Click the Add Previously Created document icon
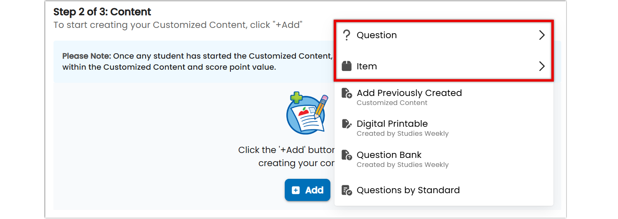This screenshot has width=618, height=219. point(346,93)
